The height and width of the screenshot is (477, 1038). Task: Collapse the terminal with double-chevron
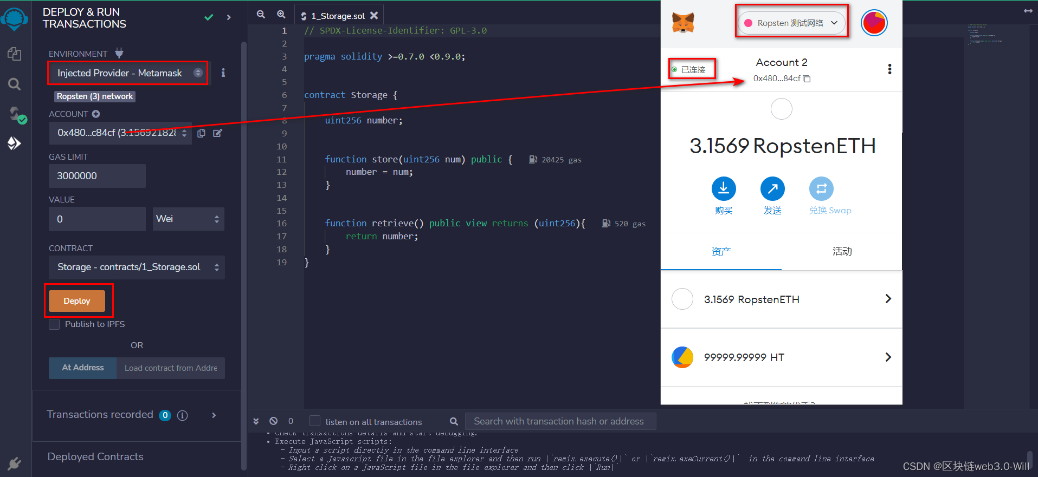256,421
